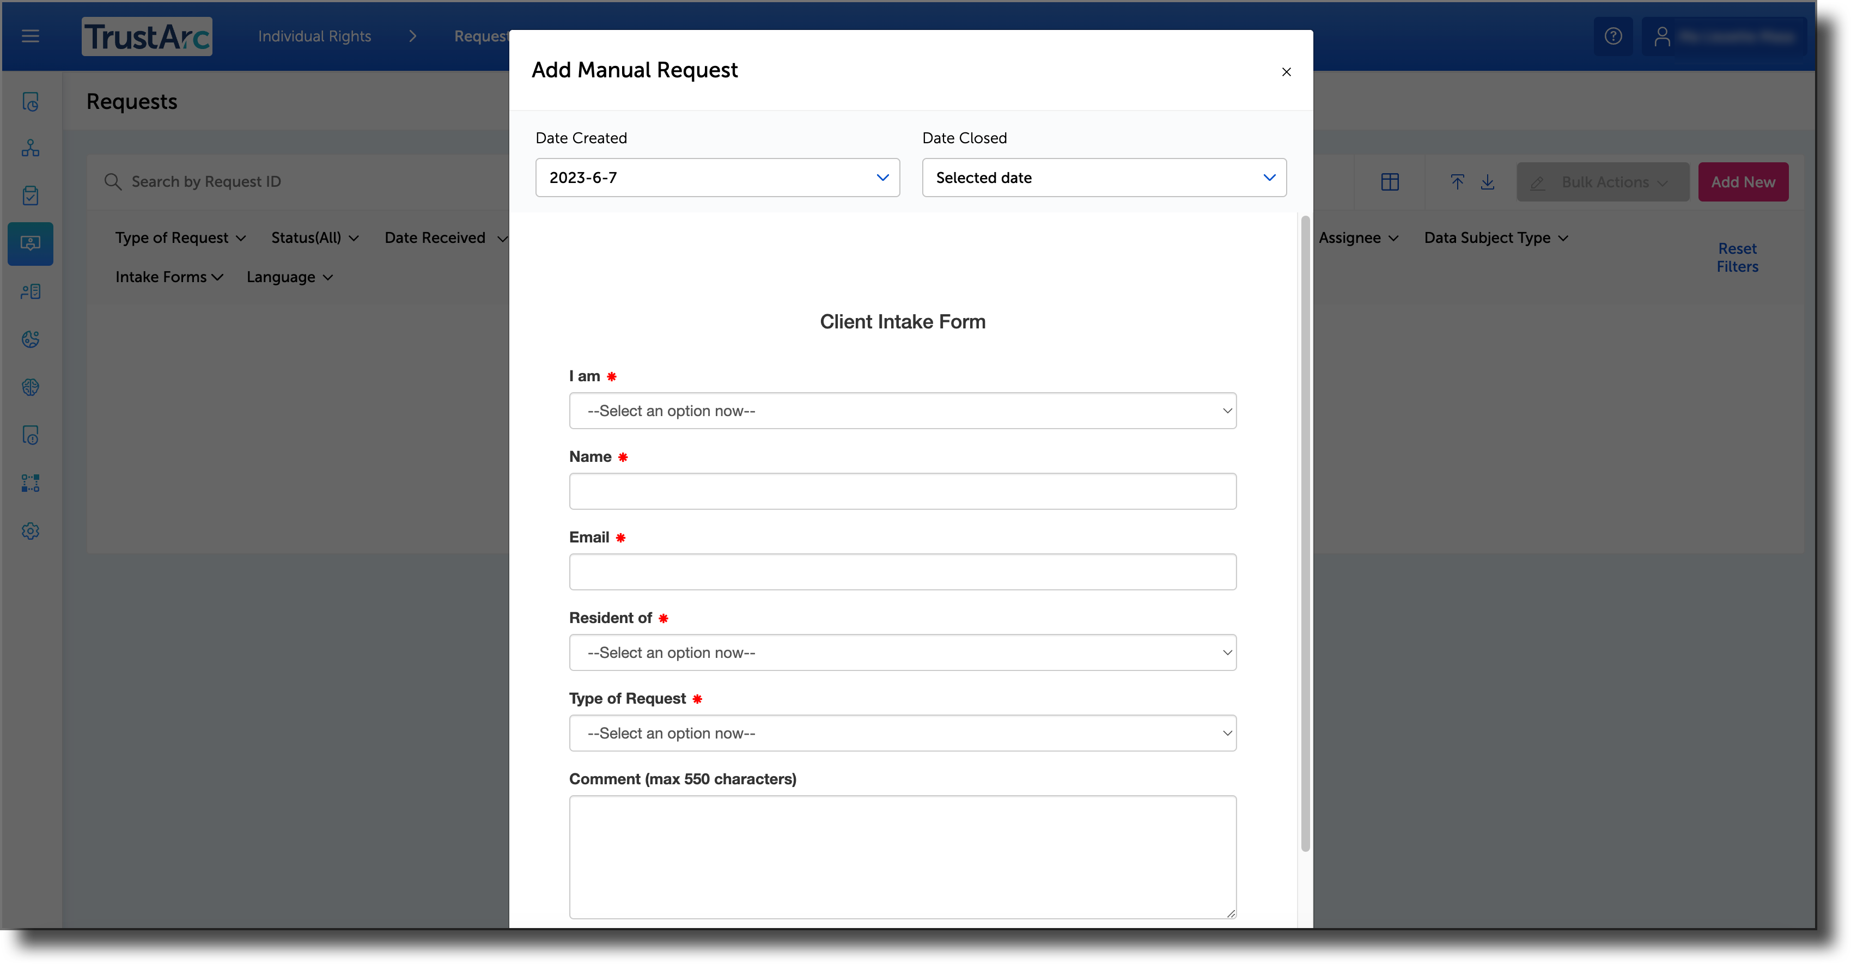Click the download export icon near Bulk Actions

pos(1488,182)
